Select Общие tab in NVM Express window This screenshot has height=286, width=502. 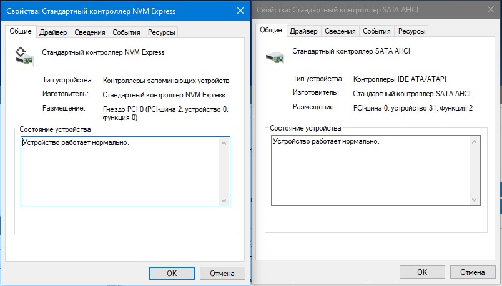point(21,32)
